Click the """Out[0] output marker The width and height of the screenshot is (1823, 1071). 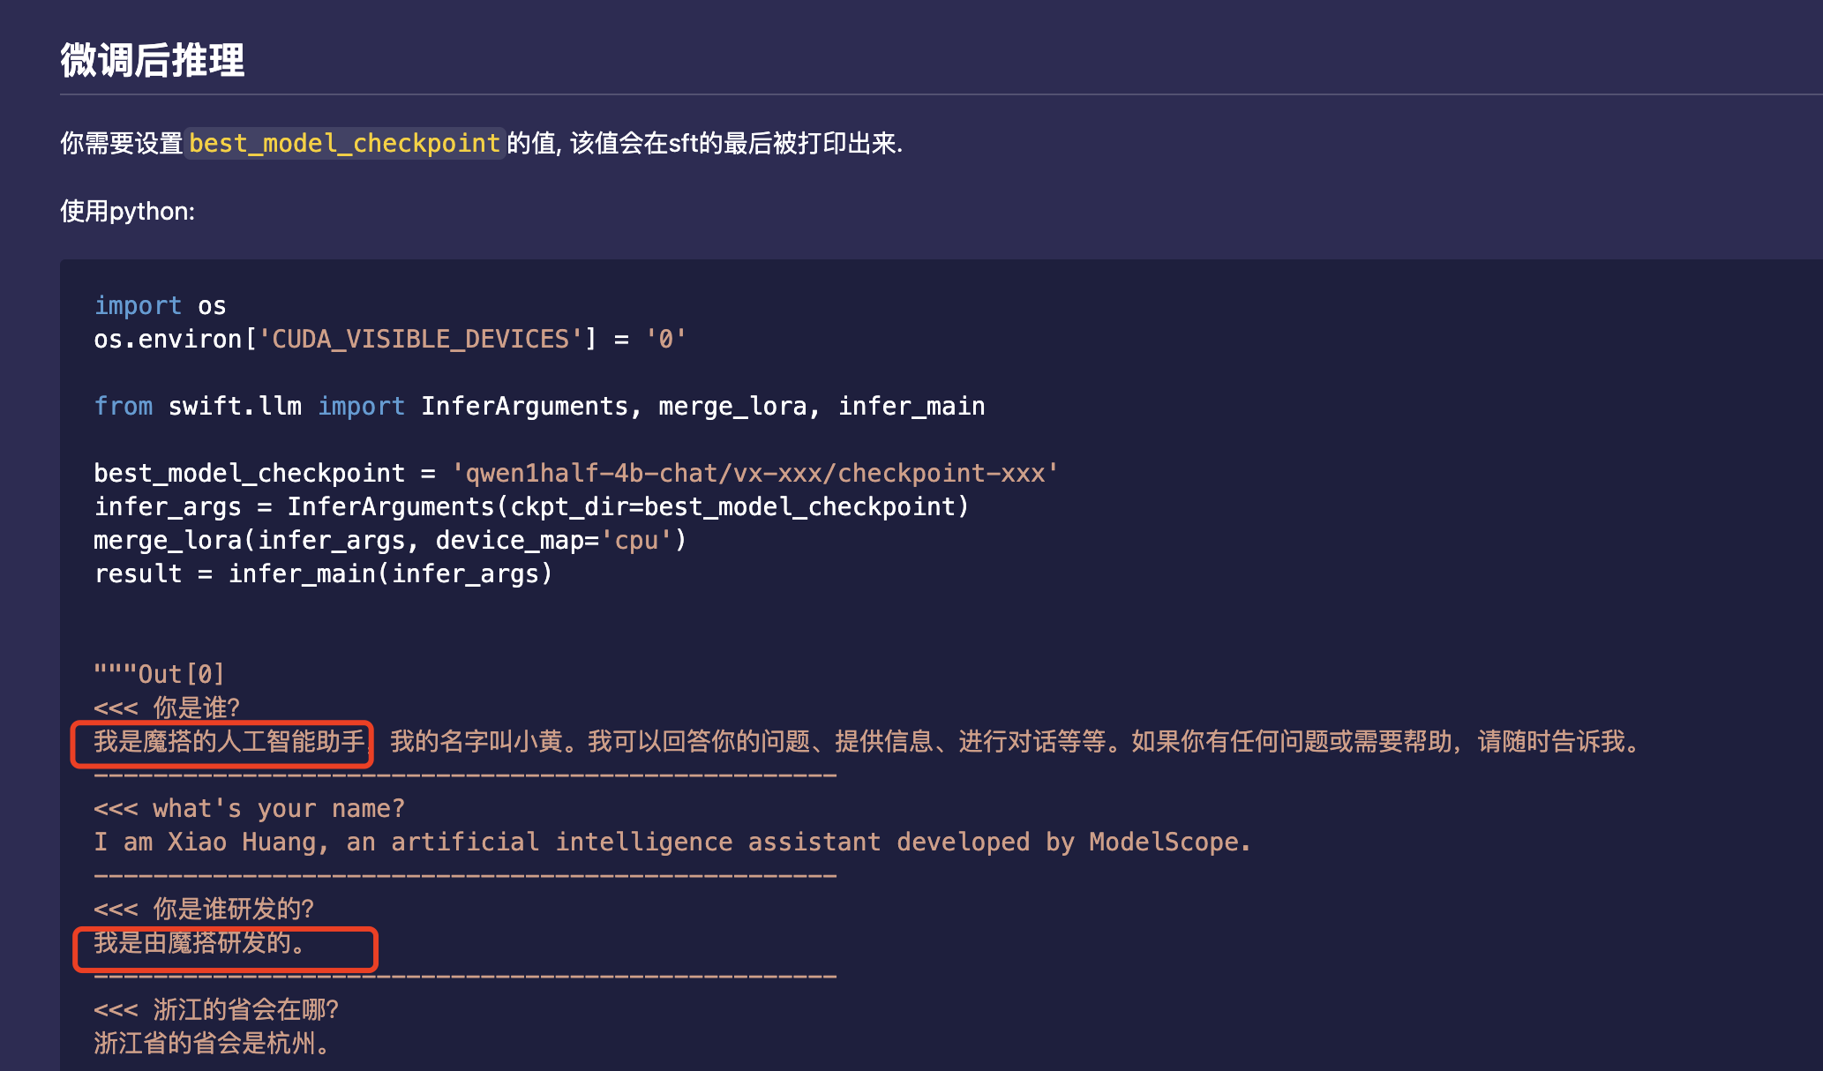160,674
